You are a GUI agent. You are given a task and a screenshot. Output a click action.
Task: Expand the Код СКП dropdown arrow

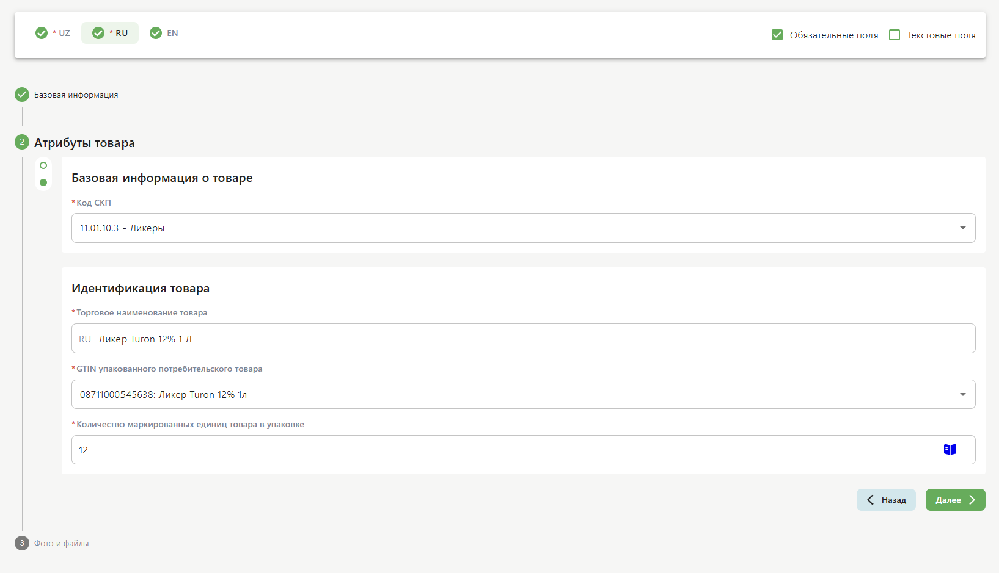(x=962, y=228)
